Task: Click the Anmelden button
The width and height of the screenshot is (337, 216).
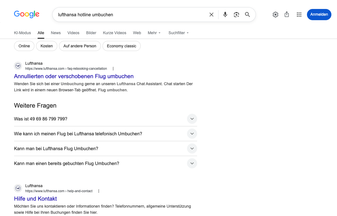Action: (319, 15)
